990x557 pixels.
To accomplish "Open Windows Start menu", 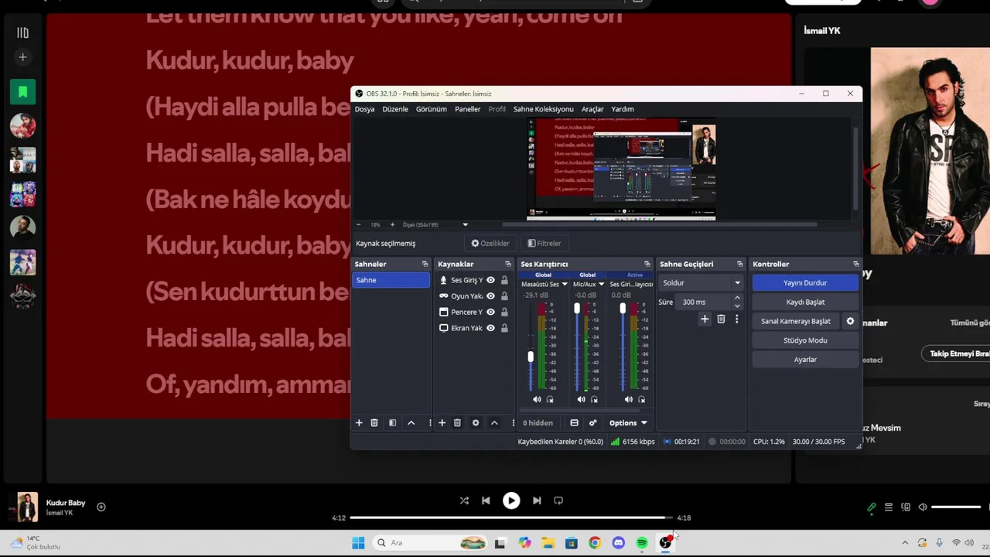I will tap(358, 543).
